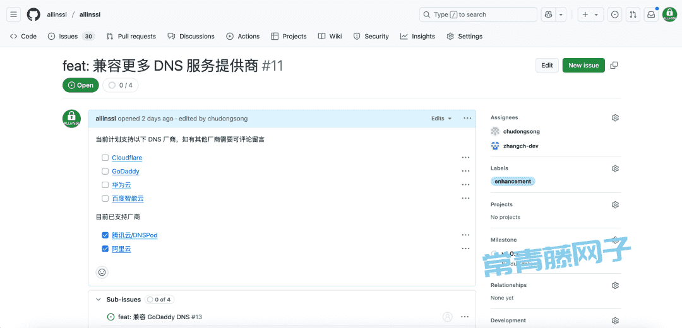Open the 华为云 link
This screenshot has width=682, height=328.
(121, 185)
